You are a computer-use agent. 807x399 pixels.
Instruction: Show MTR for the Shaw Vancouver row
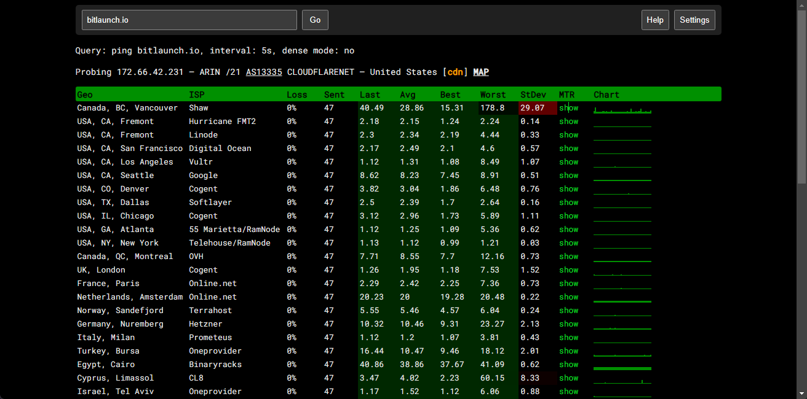pyautogui.click(x=568, y=107)
